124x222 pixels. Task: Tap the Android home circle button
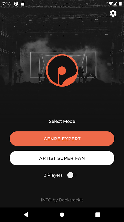click(x=62, y=215)
